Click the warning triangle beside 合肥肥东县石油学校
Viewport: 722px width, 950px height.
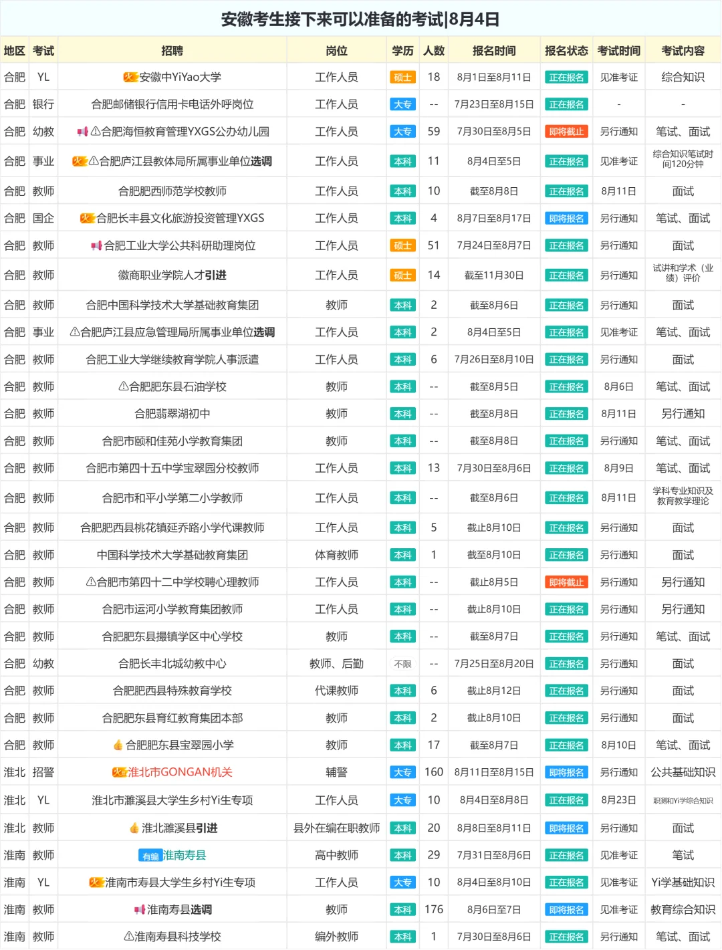(x=123, y=386)
